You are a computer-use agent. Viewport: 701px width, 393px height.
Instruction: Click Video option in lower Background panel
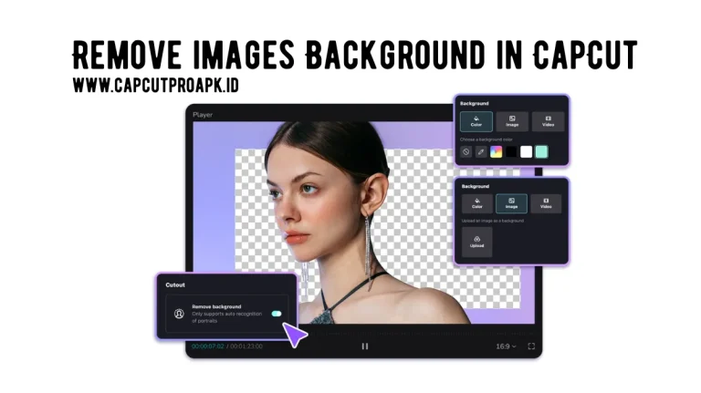547,203
